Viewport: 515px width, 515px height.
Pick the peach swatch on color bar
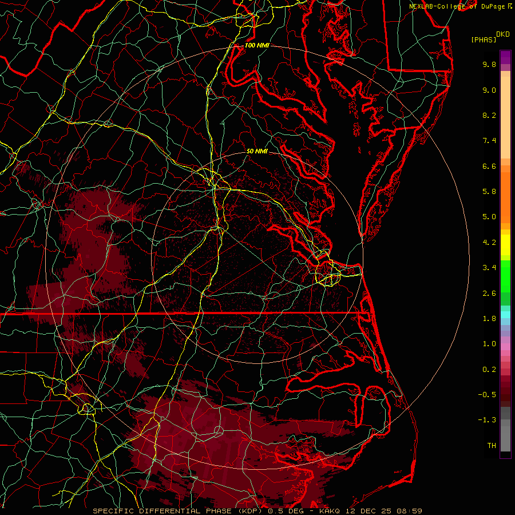pos(505,117)
